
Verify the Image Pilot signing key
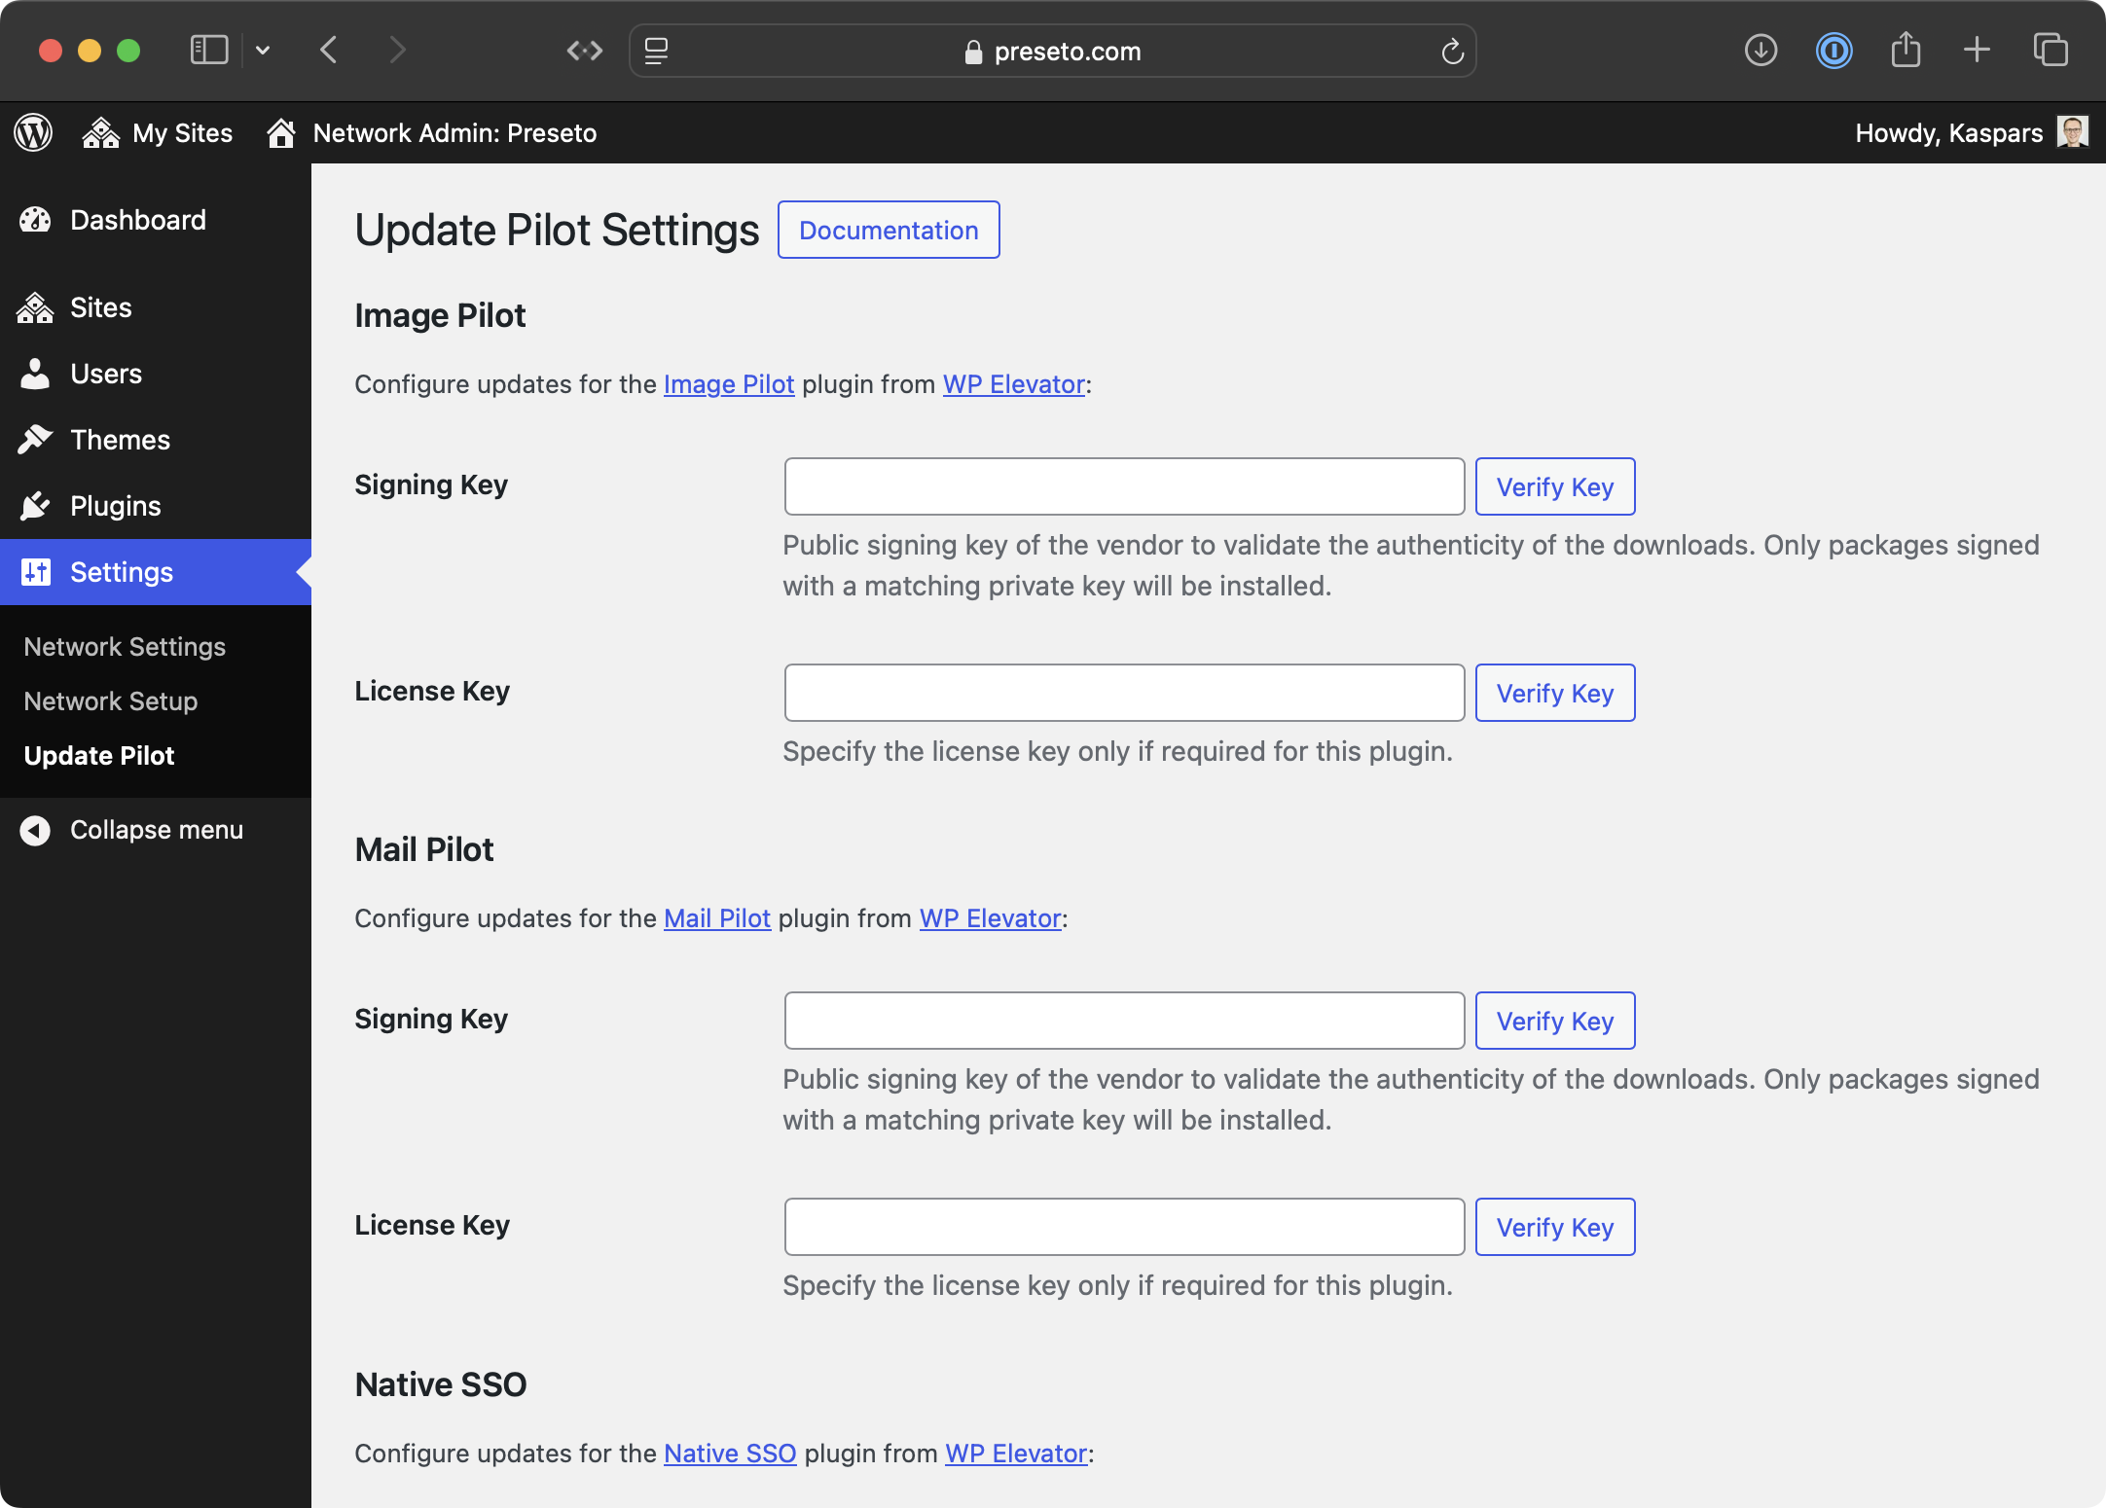(1554, 486)
